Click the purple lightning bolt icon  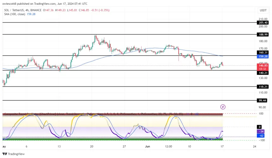click(x=223, y=107)
